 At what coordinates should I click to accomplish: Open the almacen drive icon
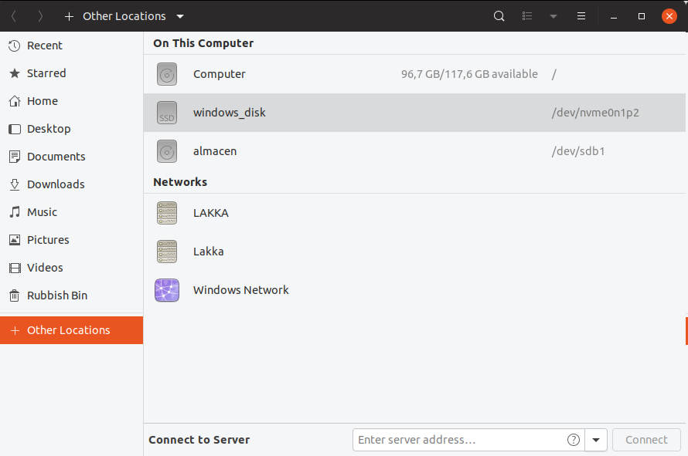(167, 151)
